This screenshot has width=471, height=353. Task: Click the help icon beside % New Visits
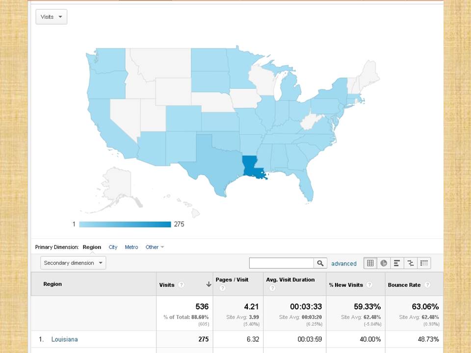pos(369,285)
